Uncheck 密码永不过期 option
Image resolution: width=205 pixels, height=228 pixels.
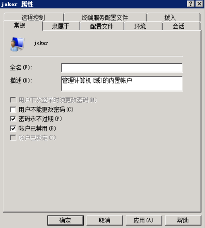[13, 119]
